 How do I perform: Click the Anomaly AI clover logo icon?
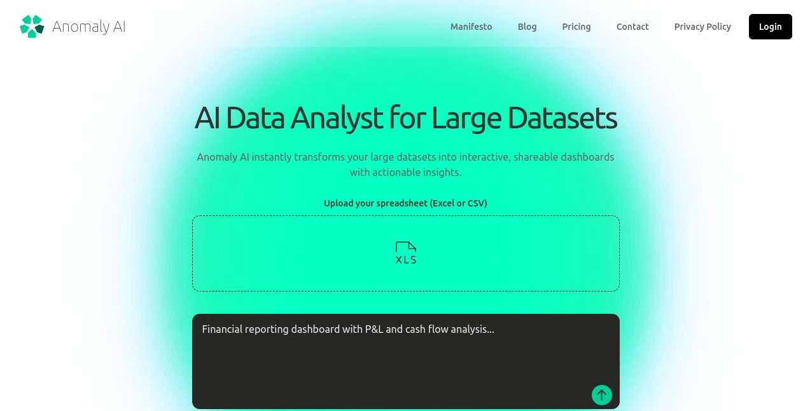[32, 26]
